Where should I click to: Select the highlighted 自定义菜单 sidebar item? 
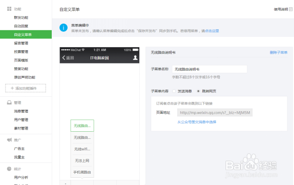coord(26,34)
